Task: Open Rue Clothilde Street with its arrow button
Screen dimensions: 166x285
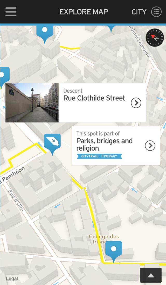Action: 136,103
